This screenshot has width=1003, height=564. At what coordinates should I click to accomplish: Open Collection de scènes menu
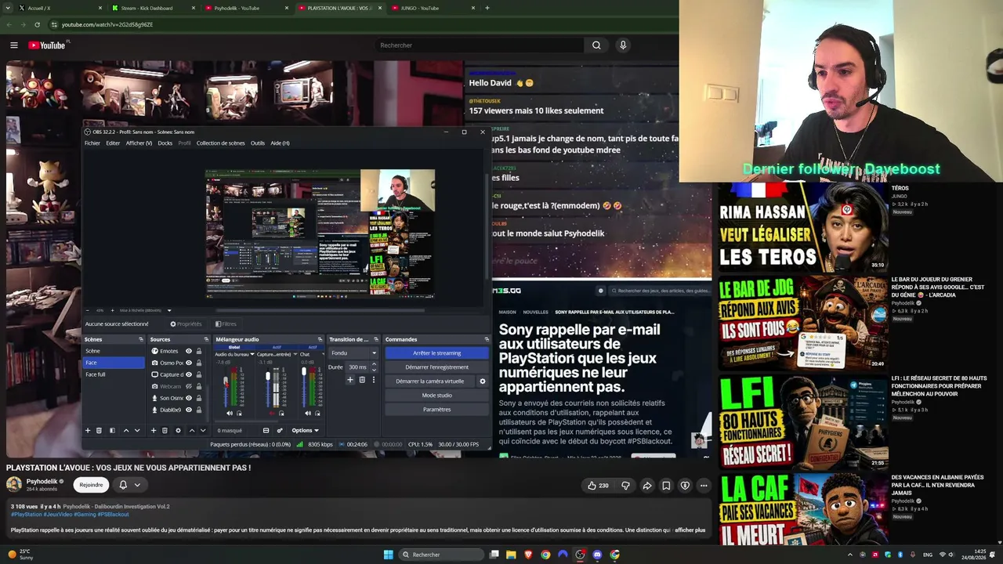(x=220, y=143)
